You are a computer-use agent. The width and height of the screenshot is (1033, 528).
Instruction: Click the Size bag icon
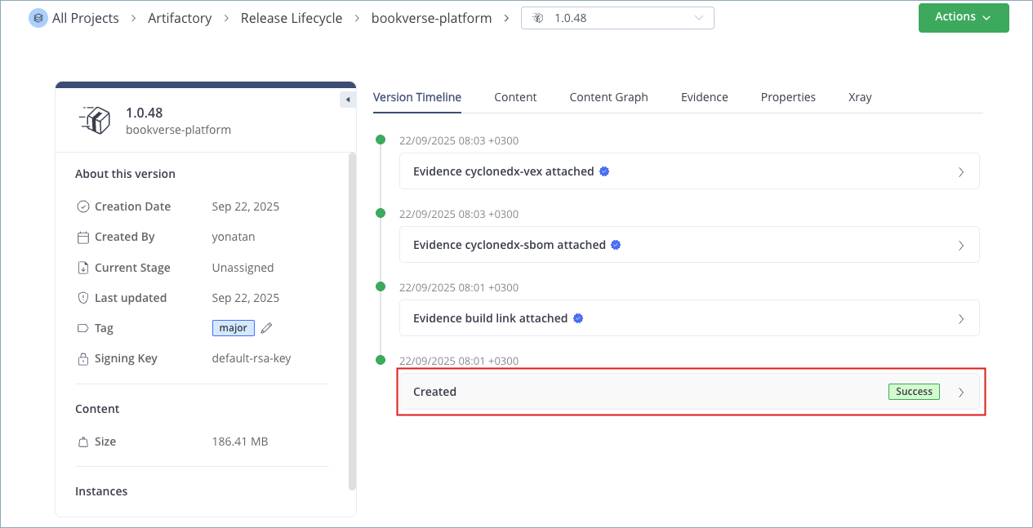coord(82,441)
